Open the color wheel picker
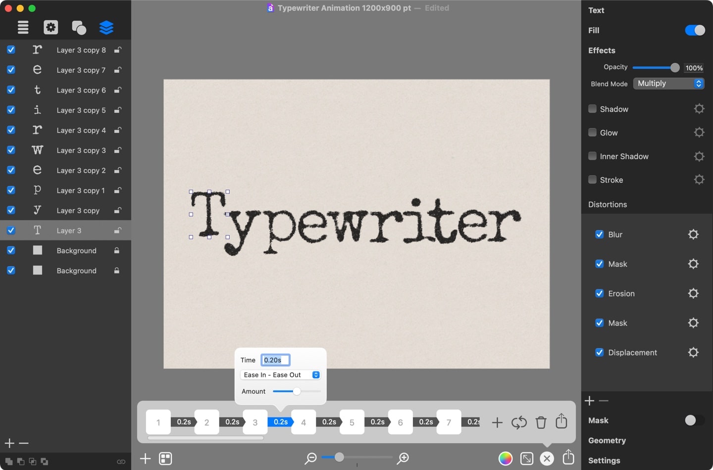The width and height of the screenshot is (713, 470). click(x=505, y=459)
